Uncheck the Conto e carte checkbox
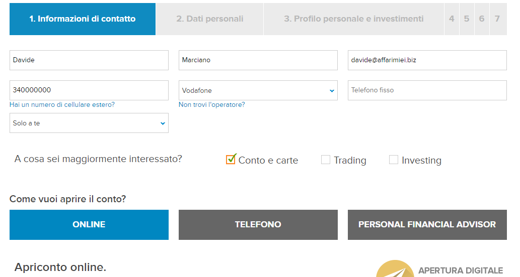The image size is (520, 277). (231, 160)
